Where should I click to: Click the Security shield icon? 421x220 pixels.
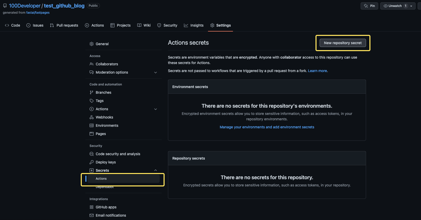159,25
